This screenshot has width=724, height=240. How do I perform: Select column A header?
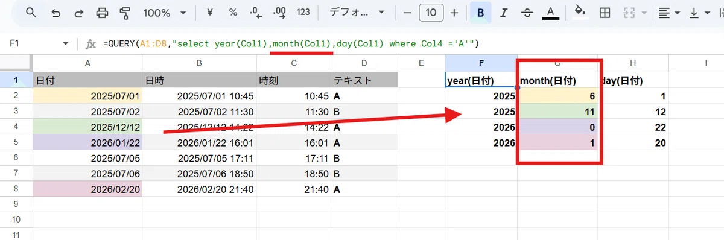pos(87,63)
